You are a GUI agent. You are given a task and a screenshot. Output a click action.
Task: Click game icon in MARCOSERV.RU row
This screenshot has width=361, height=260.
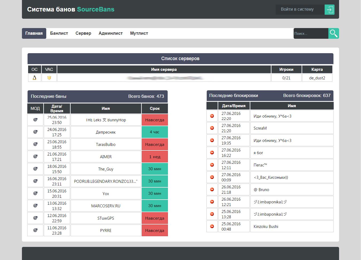pyautogui.click(x=35, y=206)
